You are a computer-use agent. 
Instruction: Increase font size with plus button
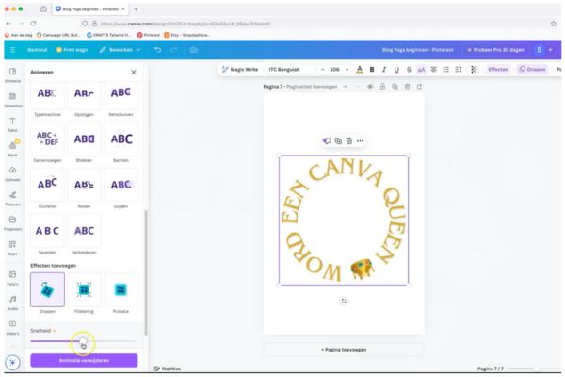[347, 69]
